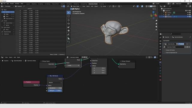Image resolution: width=192 pixels, height=108 pixels.
Task: Toggle visibility eye for Camera in outliner
Action: (x=188, y=13)
